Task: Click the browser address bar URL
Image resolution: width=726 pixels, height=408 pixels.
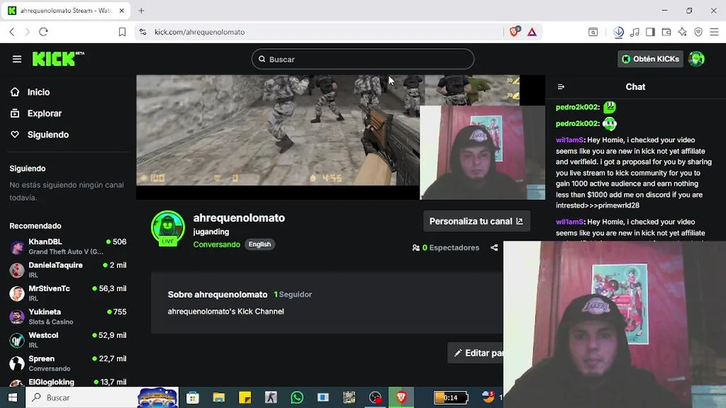Action: click(x=200, y=32)
